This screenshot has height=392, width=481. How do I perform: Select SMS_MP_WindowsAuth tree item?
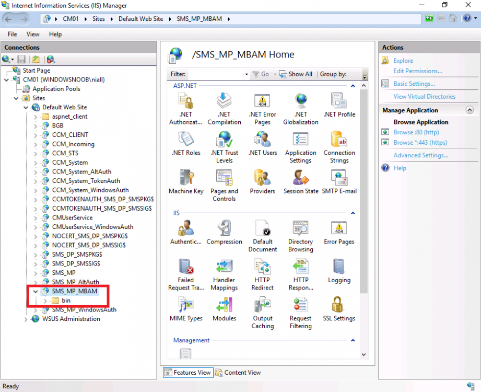pyautogui.click(x=84, y=310)
